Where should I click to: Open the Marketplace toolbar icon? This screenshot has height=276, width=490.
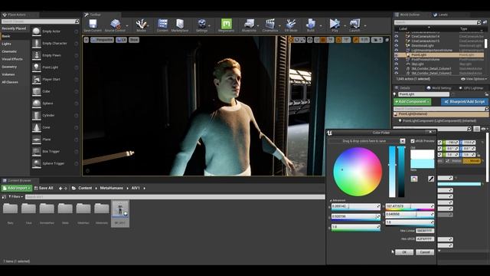(180, 25)
